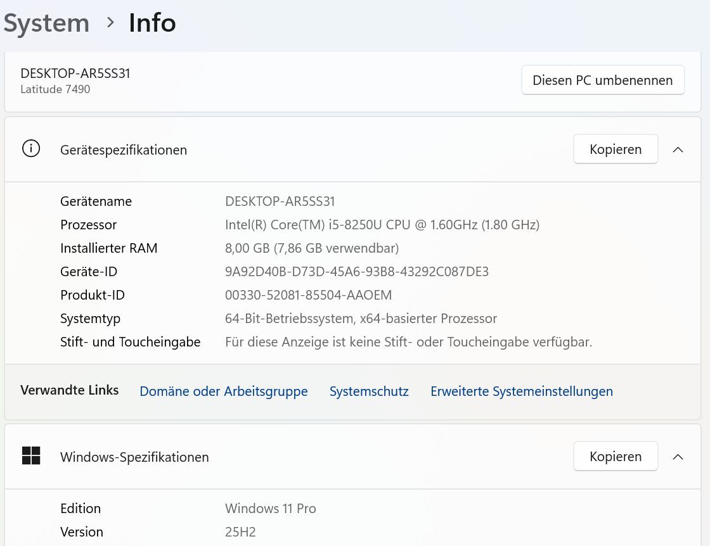Click the Produkt-ID value 00330-52081-85504-AAOEM
The height and width of the screenshot is (546, 710).
[308, 295]
